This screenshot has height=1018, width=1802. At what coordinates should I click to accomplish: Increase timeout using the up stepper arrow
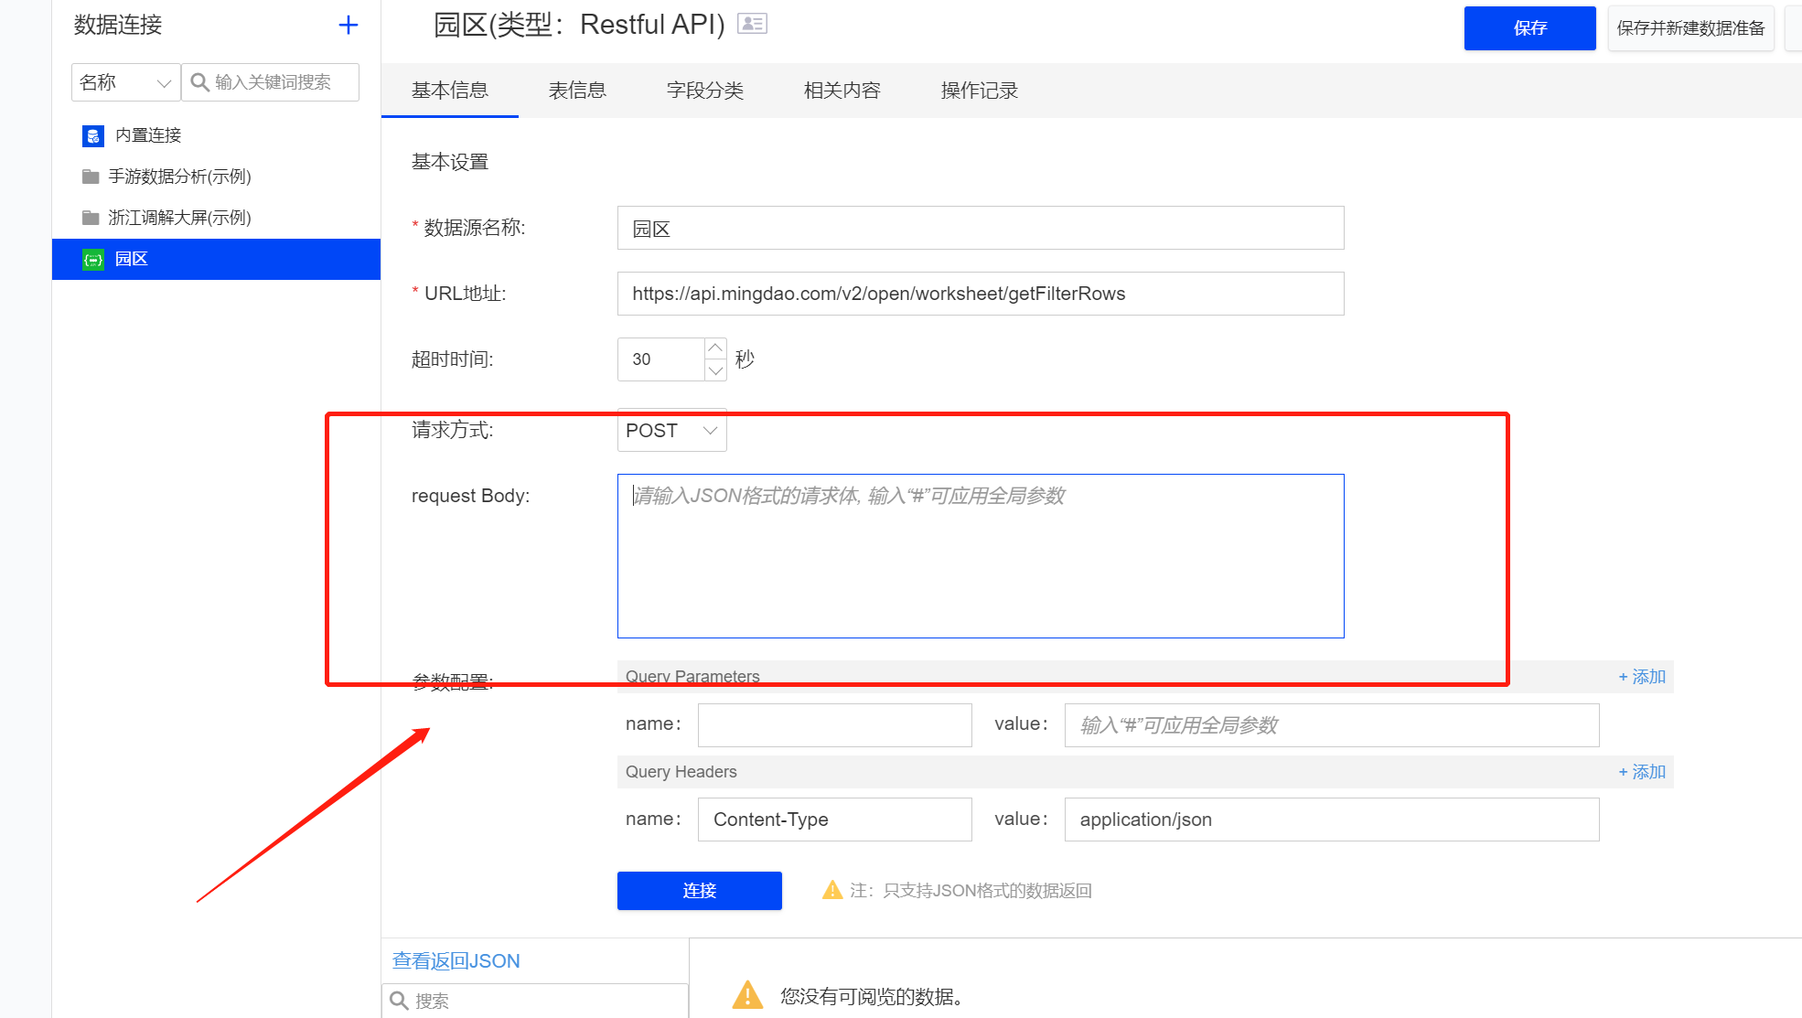coord(715,348)
